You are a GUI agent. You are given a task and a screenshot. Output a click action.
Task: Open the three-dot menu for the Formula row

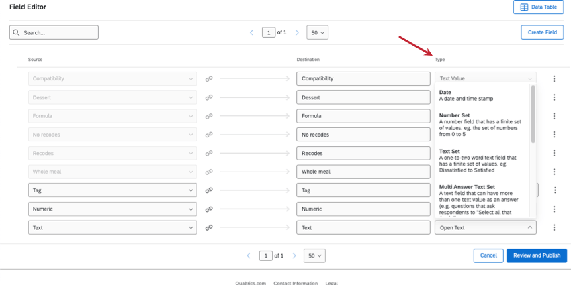(x=554, y=116)
